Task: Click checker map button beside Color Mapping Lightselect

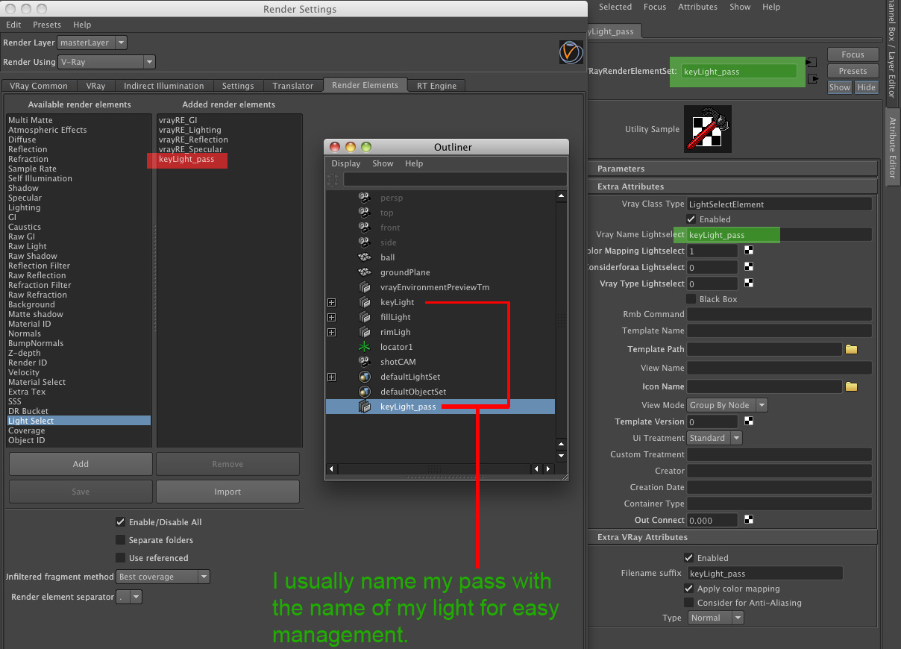Action: (x=749, y=251)
